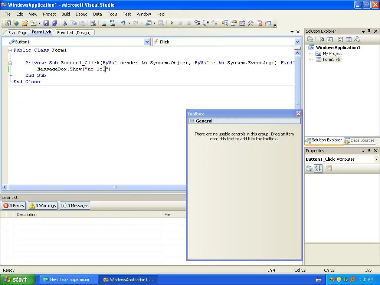Screen dimensions: 380x285
Task: Open the active files dropdown arrow
Action: pyautogui.click(x=292, y=32)
